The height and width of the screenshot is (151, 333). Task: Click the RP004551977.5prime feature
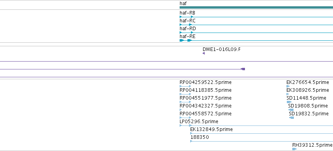(185, 102)
